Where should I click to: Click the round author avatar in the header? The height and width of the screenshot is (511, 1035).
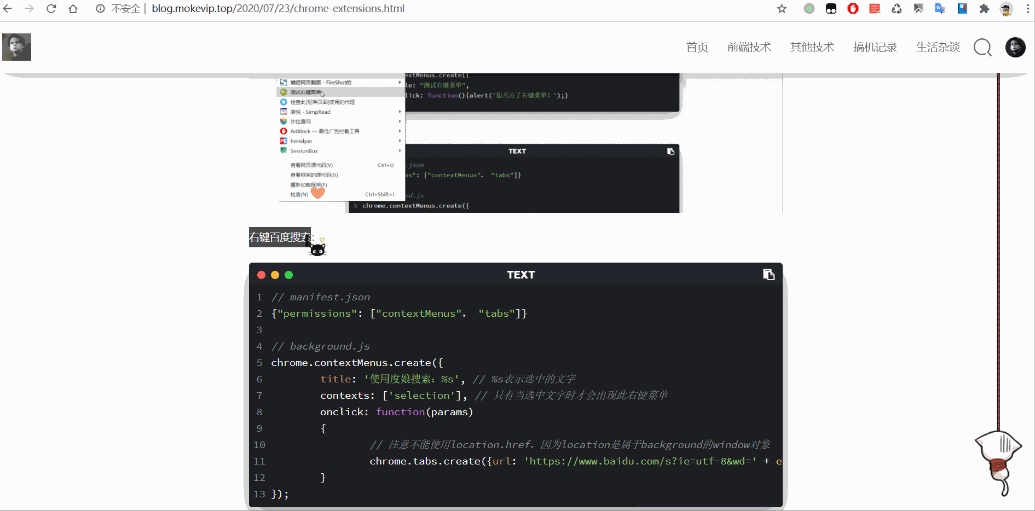[x=1015, y=47]
